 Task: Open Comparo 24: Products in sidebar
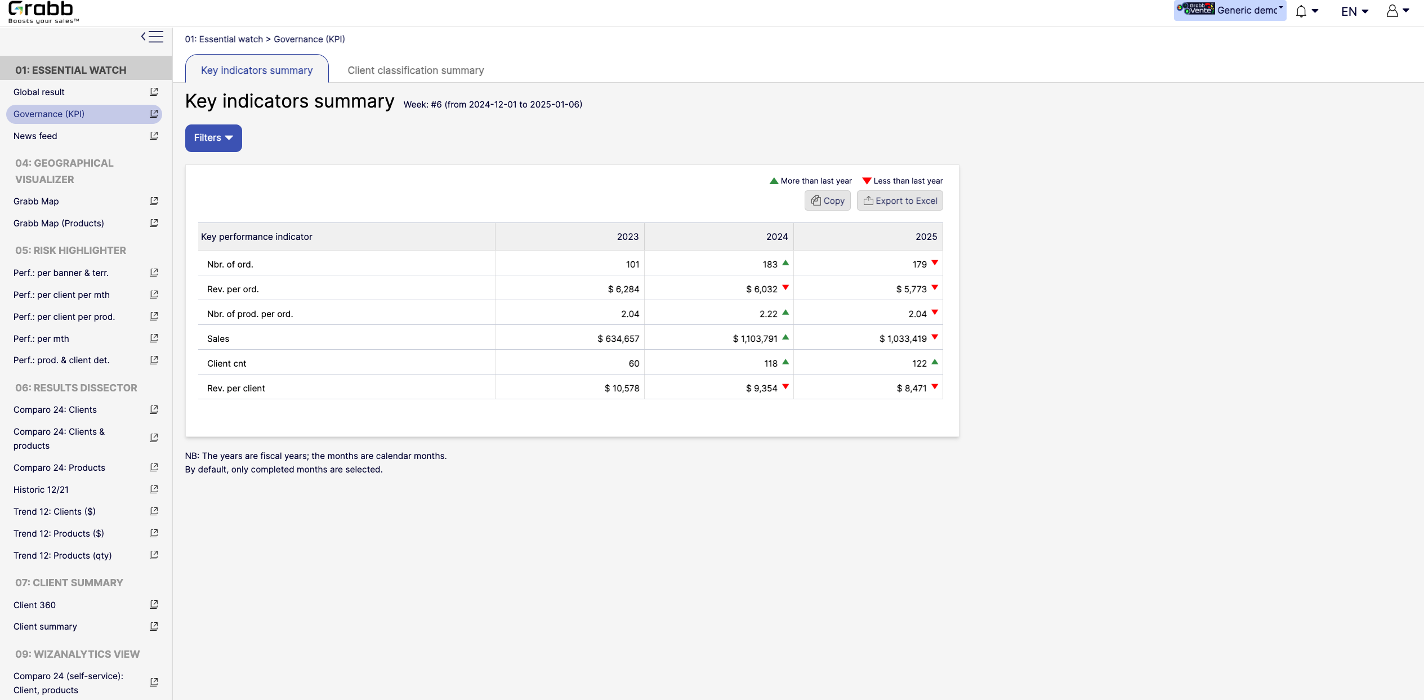[59, 467]
